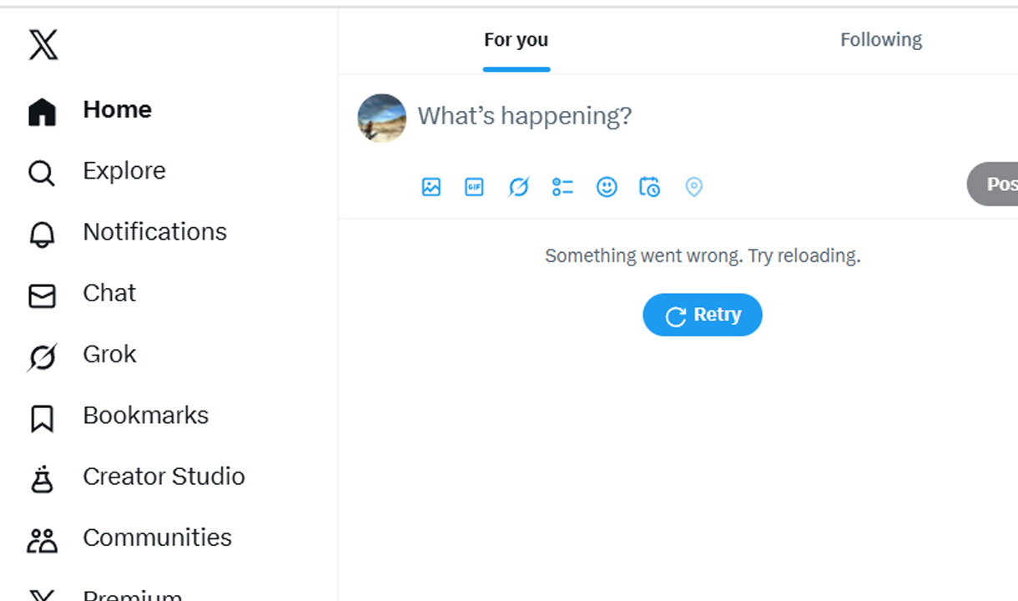
Task: Click the Grok icon in composer toolbar
Action: [518, 187]
